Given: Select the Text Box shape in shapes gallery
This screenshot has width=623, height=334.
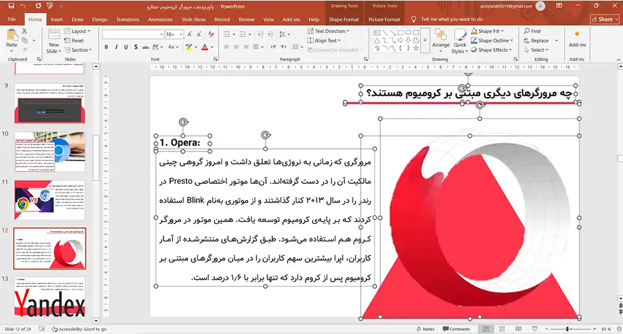Looking at the screenshot, I should (x=377, y=32).
